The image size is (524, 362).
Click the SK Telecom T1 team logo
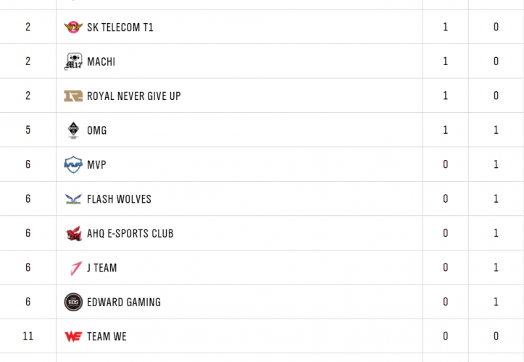tap(73, 28)
